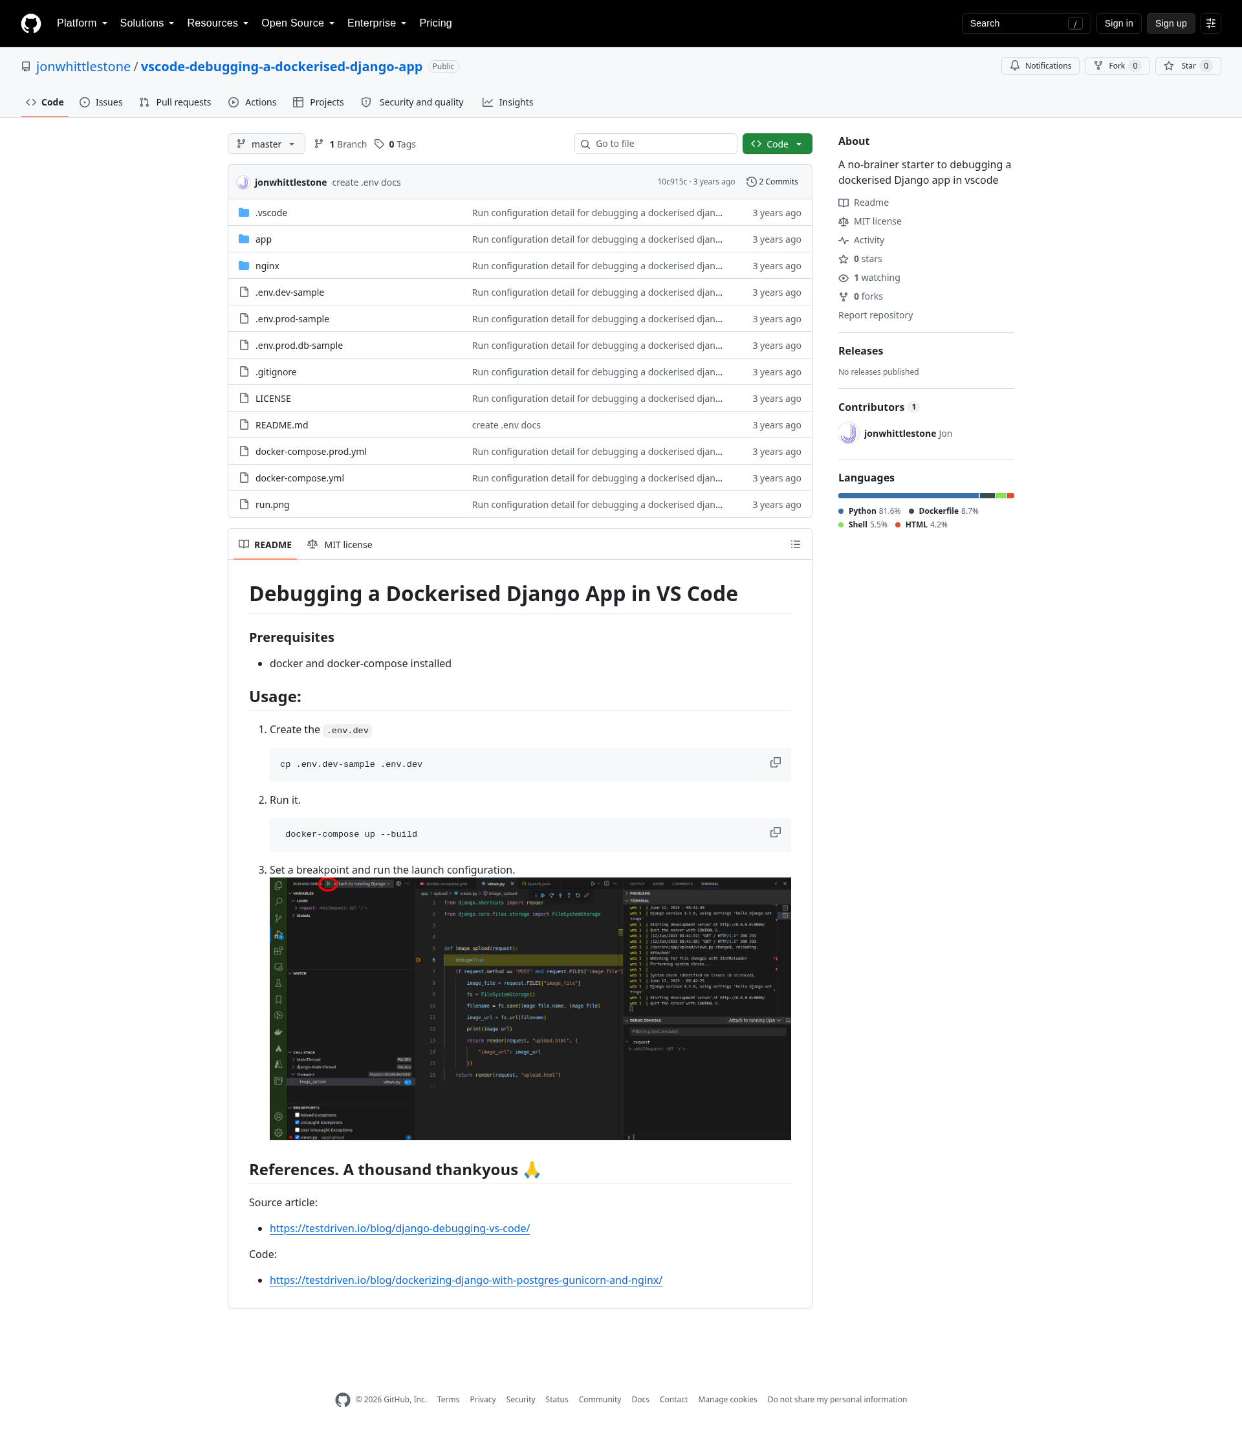The image size is (1242, 1434).
Task: Open the 0 Tags link
Action: (x=396, y=144)
